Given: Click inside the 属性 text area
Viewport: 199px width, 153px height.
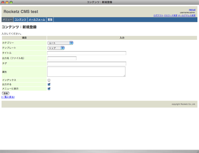Looking at the screenshot, I should click(x=86, y=72).
